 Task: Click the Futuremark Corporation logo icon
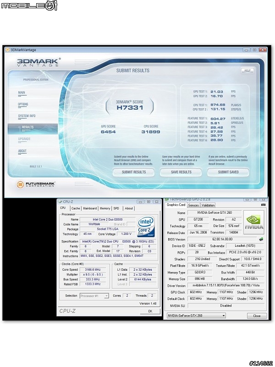(20, 184)
